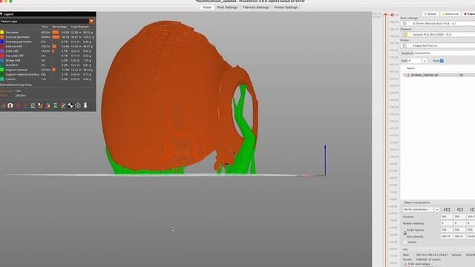Click the filament color swatch
This screenshot has height=267, width=475.
point(406,35)
